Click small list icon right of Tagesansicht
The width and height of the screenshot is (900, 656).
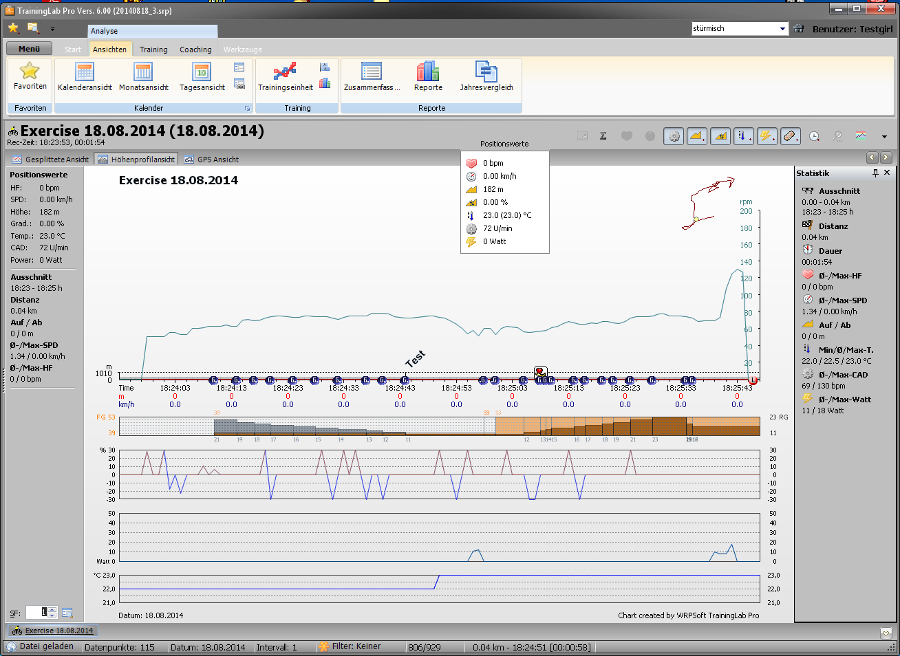pos(239,67)
